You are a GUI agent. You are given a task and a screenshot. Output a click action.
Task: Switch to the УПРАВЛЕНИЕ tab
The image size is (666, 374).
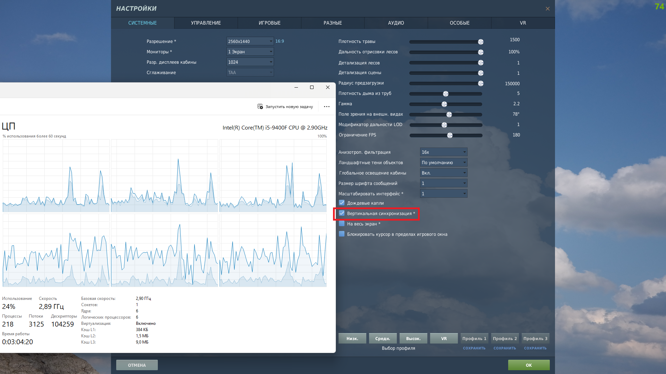(x=206, y=23)
